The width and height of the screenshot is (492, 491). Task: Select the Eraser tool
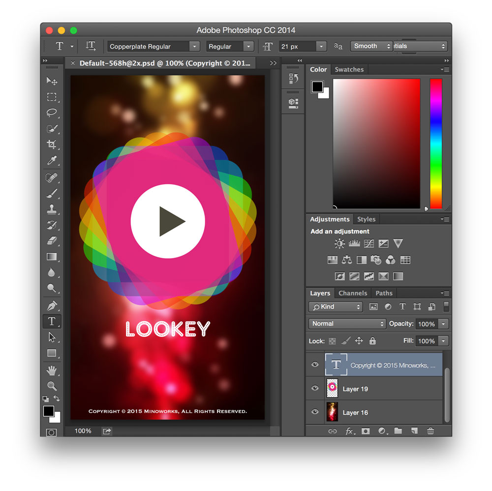tap(52, 241)
